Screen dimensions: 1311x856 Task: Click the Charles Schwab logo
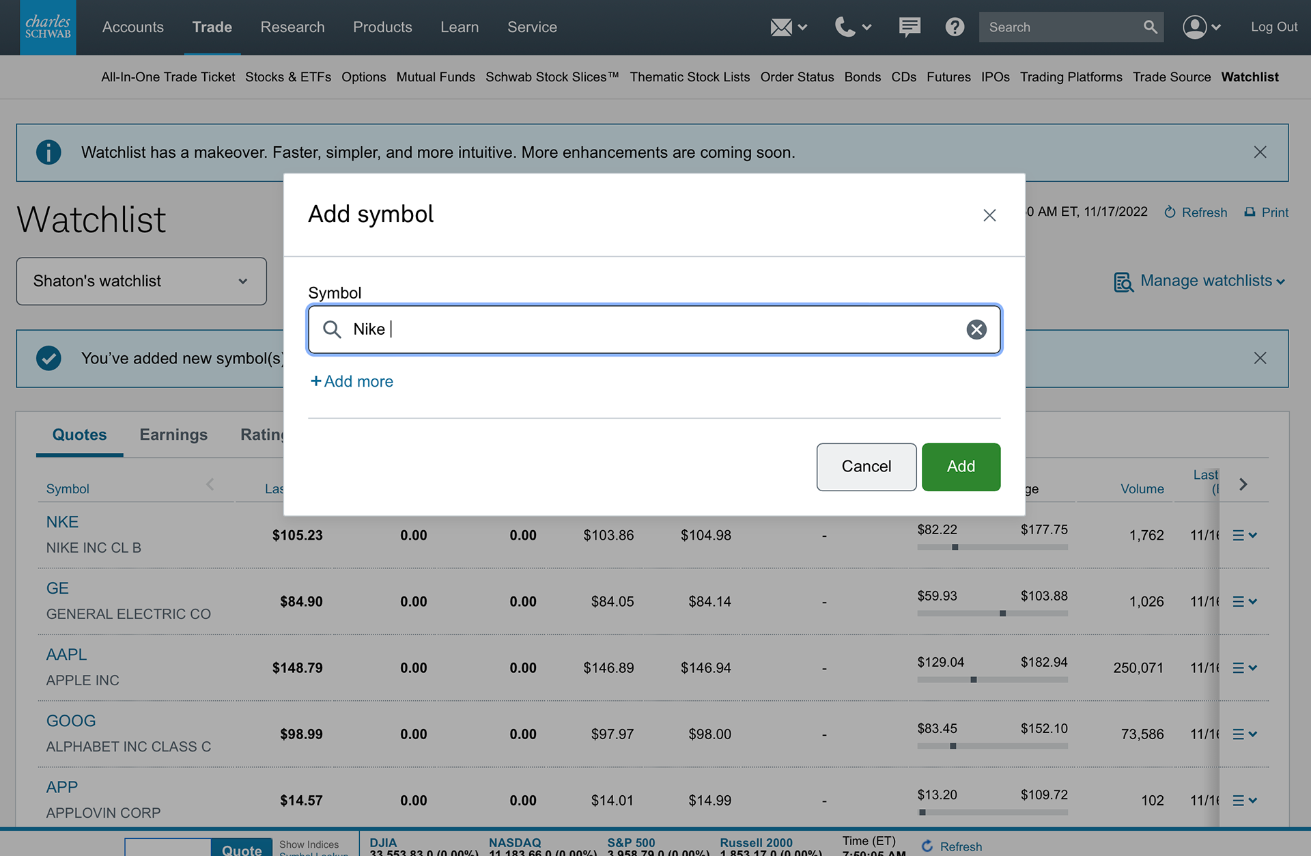(x=48, y=27)
